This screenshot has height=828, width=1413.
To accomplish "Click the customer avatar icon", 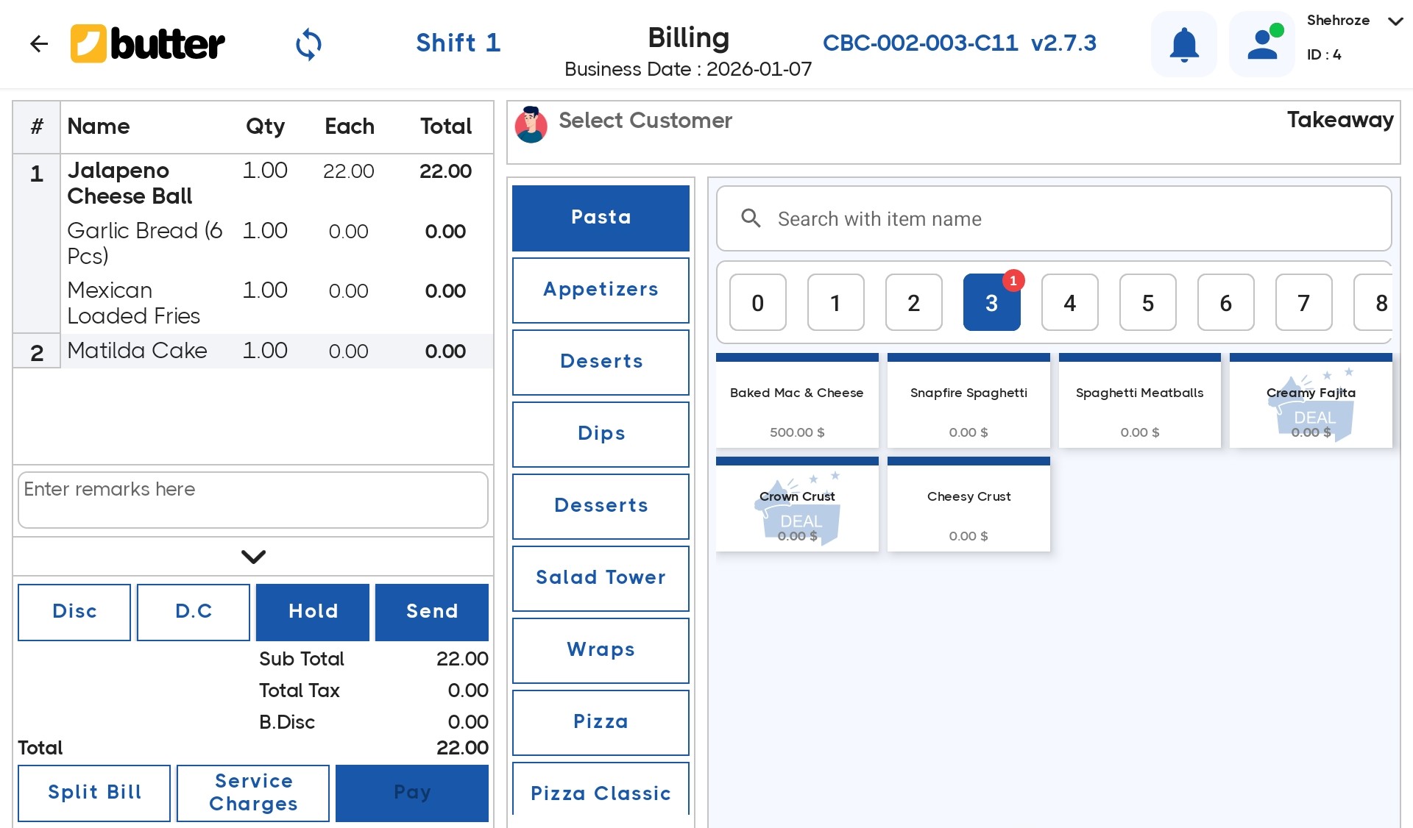I will (531, 124).
